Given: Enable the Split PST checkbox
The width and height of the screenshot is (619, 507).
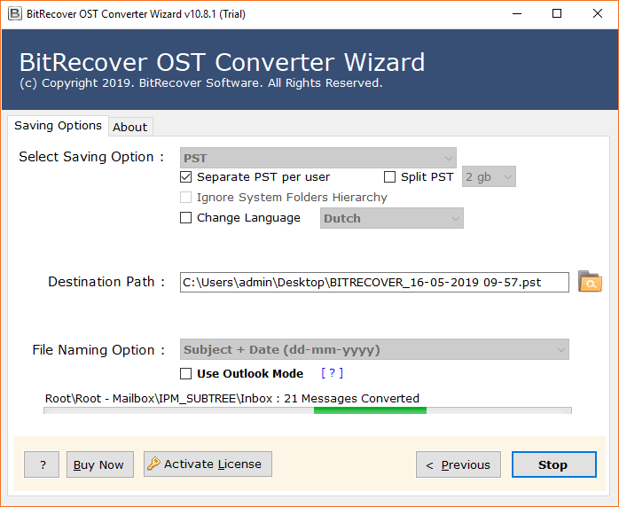Looking at the screenshot, I should [x=389, y=176].
